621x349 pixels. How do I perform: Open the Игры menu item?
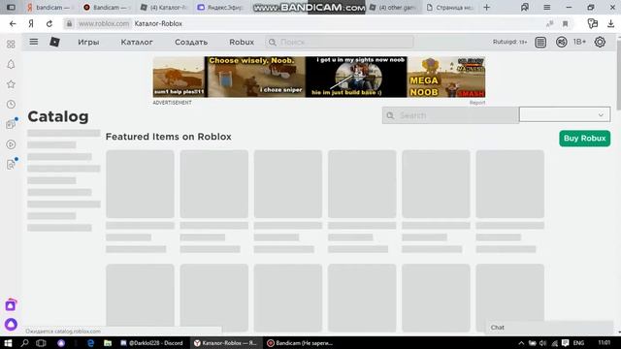(88, 42)
